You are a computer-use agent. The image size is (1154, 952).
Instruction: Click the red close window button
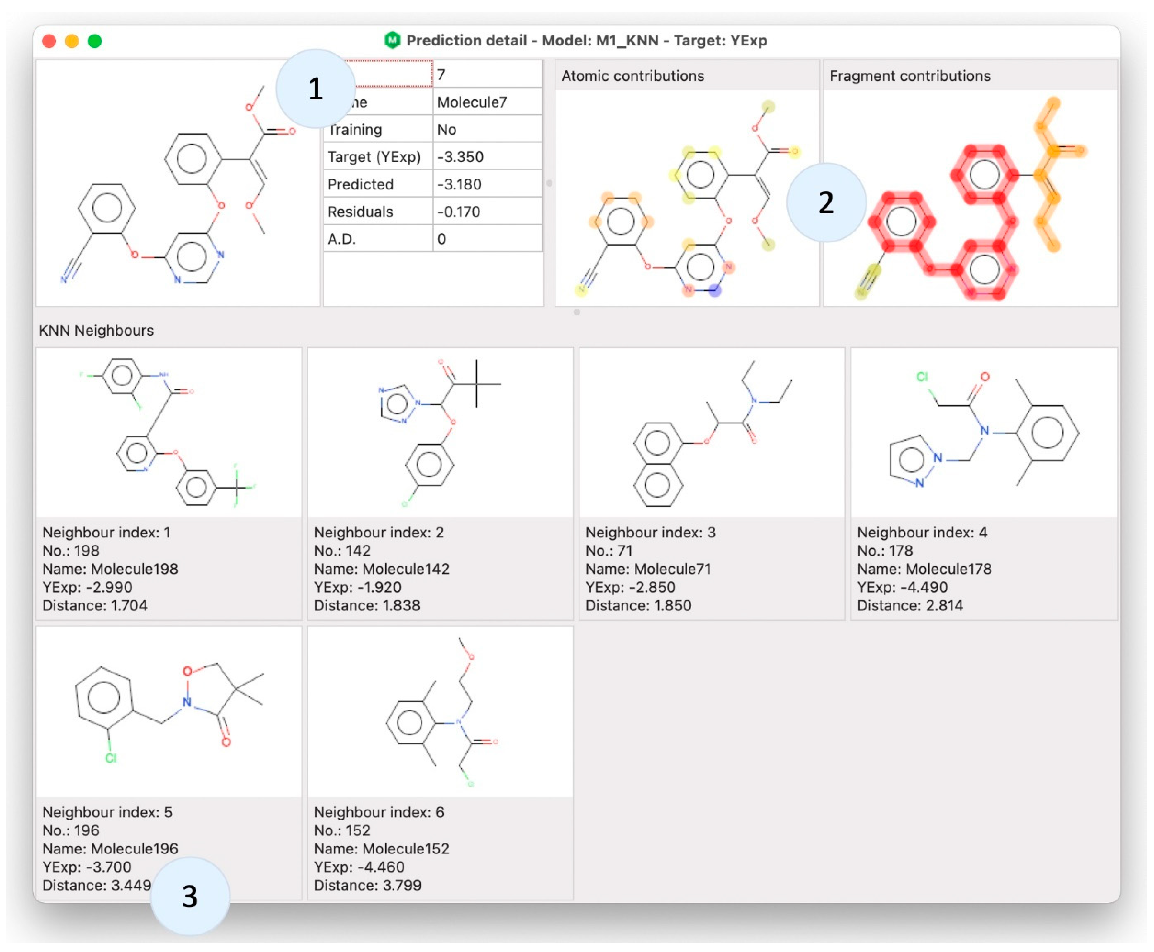click(x=49, y=41)
